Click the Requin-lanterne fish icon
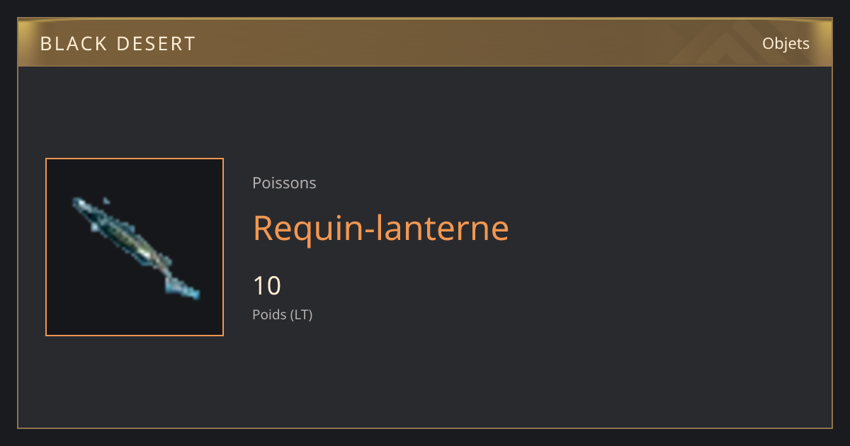Screen dimensions: 850x446 [x=136, y=247]
